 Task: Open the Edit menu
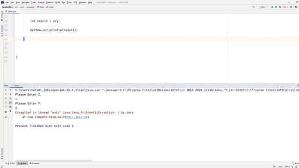[12, 2]
